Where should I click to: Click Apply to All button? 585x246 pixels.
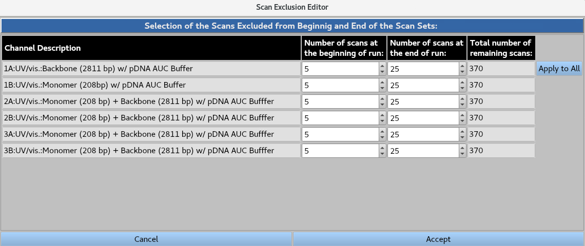559,69
